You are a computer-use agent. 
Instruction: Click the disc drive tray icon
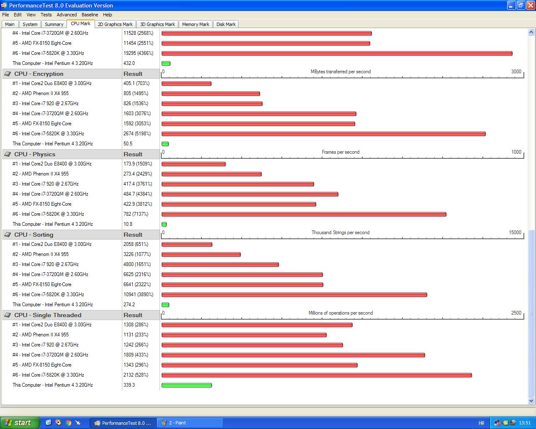(513, 423)
